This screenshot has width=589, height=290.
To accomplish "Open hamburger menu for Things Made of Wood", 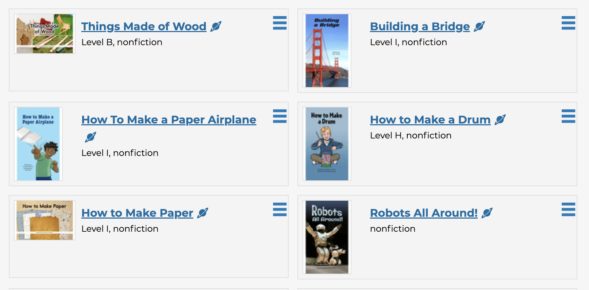I will [280, 23].
